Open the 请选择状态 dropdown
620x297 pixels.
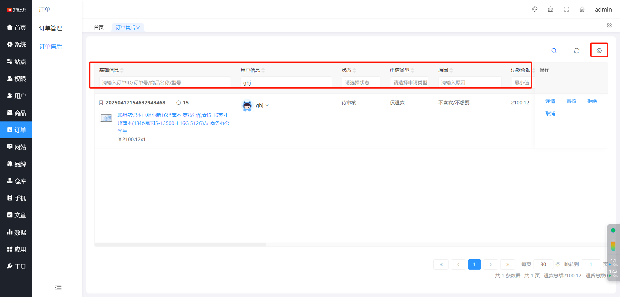click(361, 82)
